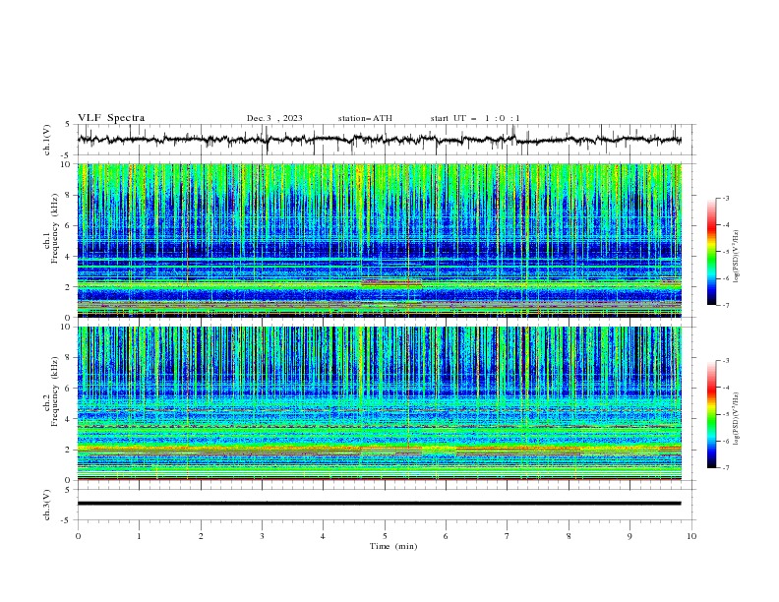This screenshot has height=602, width=779.
Task: Select the "Time (min)" axis label
Action: tap(393, 546)
